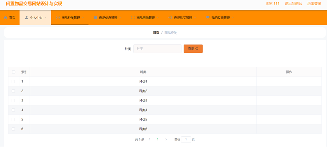Check the checkbox for row 种类1
The image size is (327, 148).
pyautogui.click(x=14, y=81)
